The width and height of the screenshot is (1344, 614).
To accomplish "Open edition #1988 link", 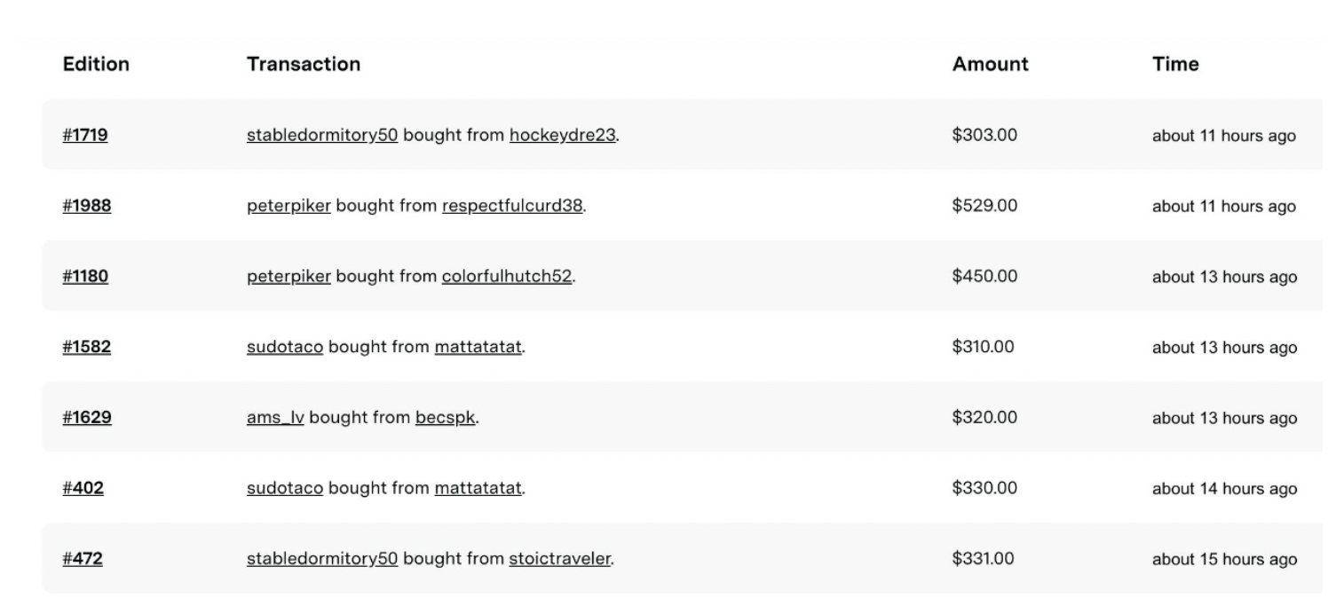I will (86, 206).
